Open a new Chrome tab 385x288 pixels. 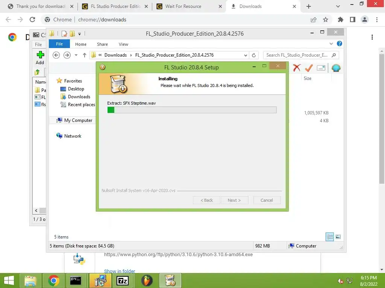click(x=309, y=6)
